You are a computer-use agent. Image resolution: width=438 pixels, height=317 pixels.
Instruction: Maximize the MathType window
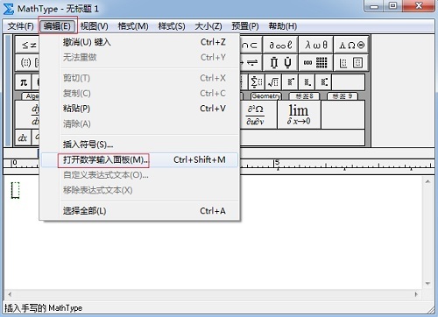pos(393,6)
